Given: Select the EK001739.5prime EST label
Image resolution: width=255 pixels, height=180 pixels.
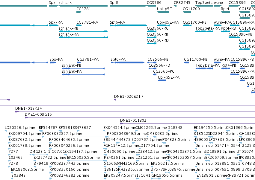Looking at the screenshot, I should pyautogui.click(x=25, y=146).
